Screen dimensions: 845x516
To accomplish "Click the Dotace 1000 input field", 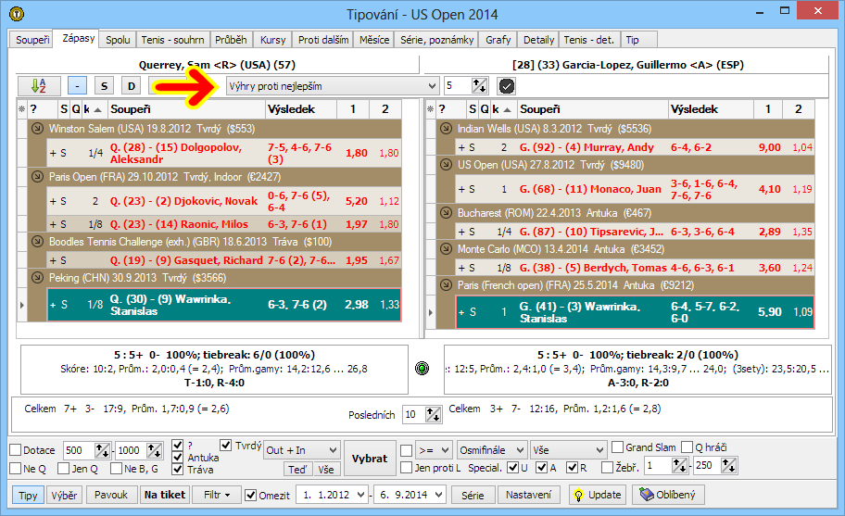I will tap(132, 450).
